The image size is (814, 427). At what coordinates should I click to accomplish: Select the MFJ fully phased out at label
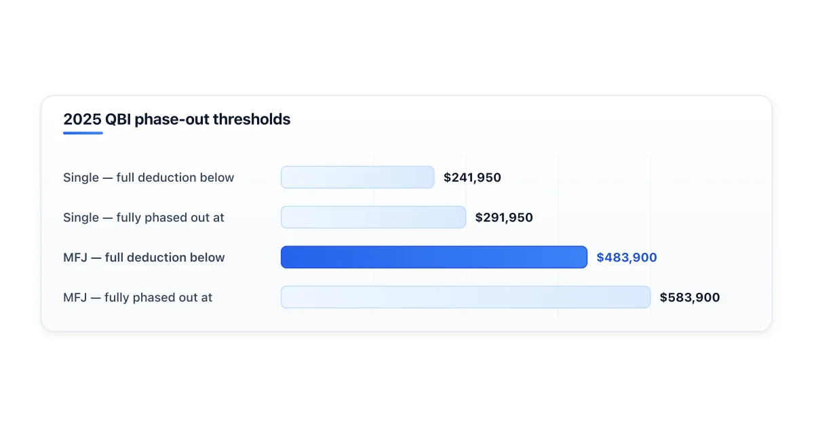[x=138, y=298]
